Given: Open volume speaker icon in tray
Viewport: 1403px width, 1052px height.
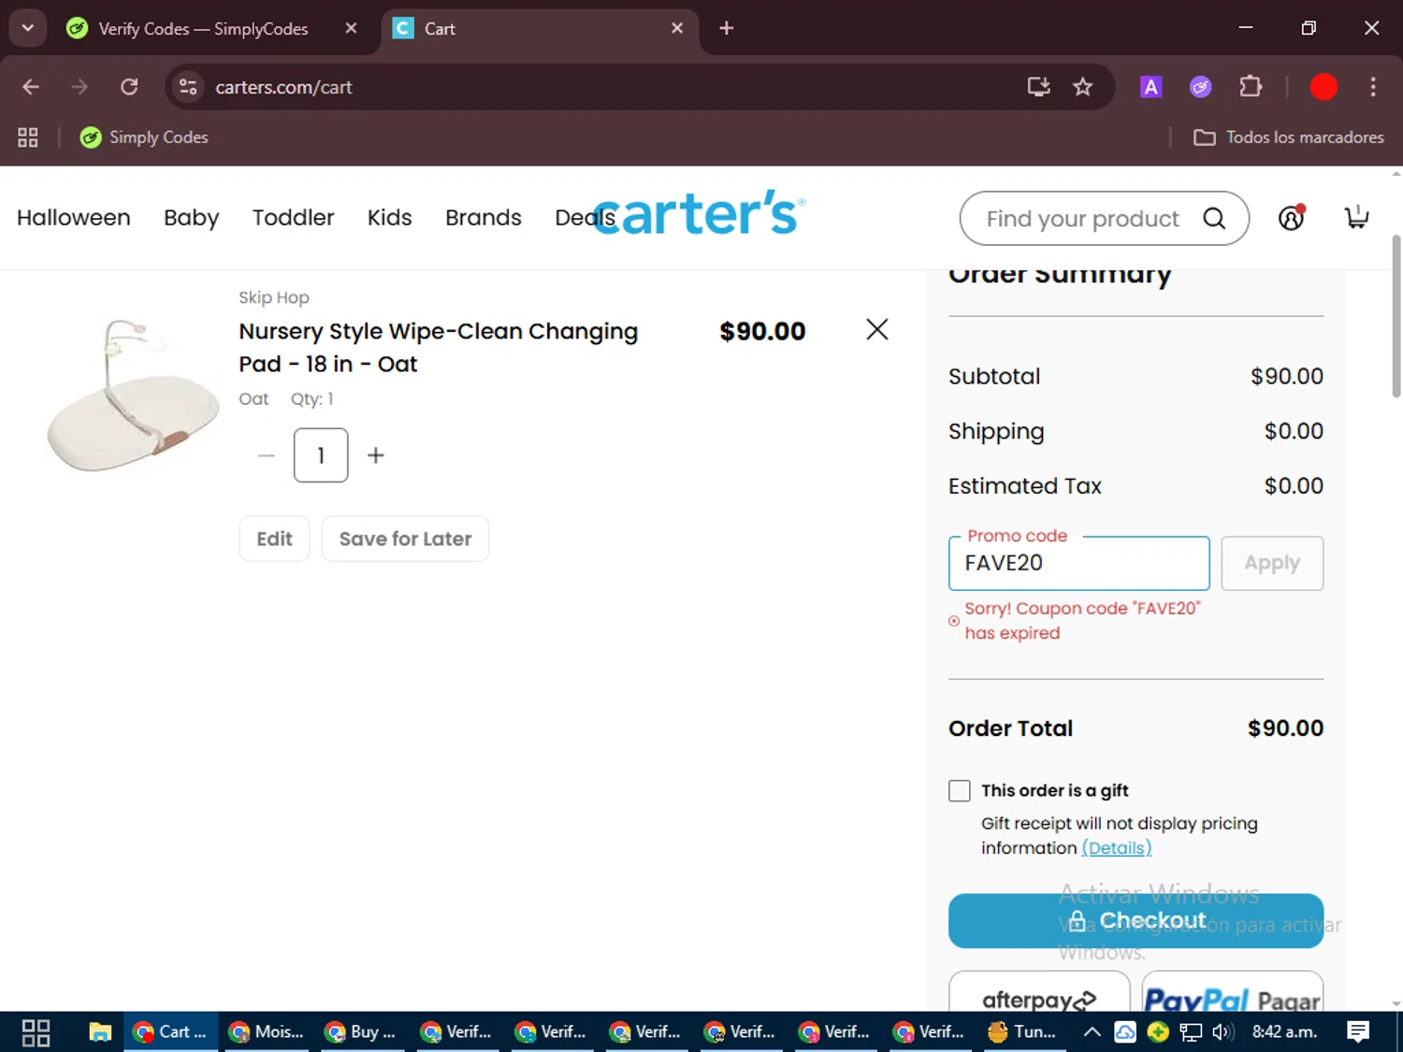Looking at the screenshot, I should click(1222, 1032).
